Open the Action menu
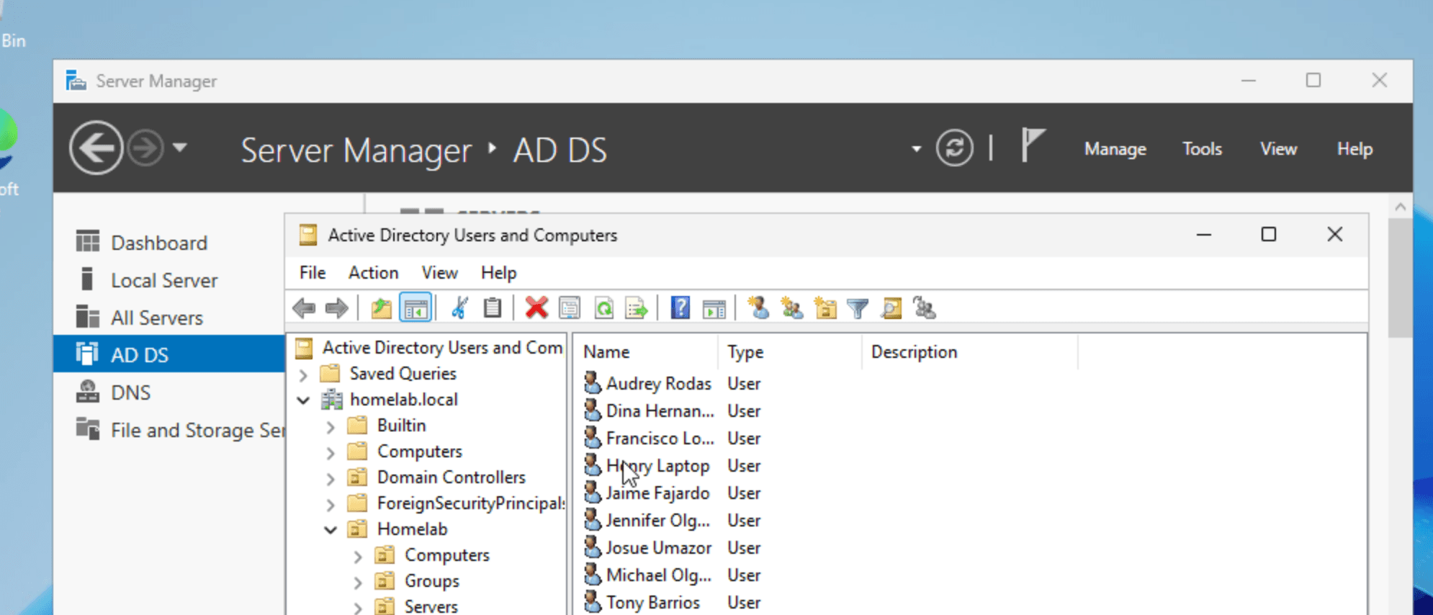The width and height of the screenshot is (1433, 615). [373, 273]
